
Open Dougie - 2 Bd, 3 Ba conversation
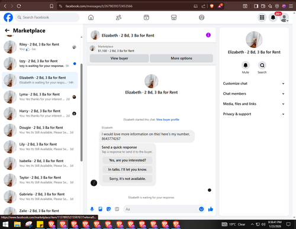[40, 130]
